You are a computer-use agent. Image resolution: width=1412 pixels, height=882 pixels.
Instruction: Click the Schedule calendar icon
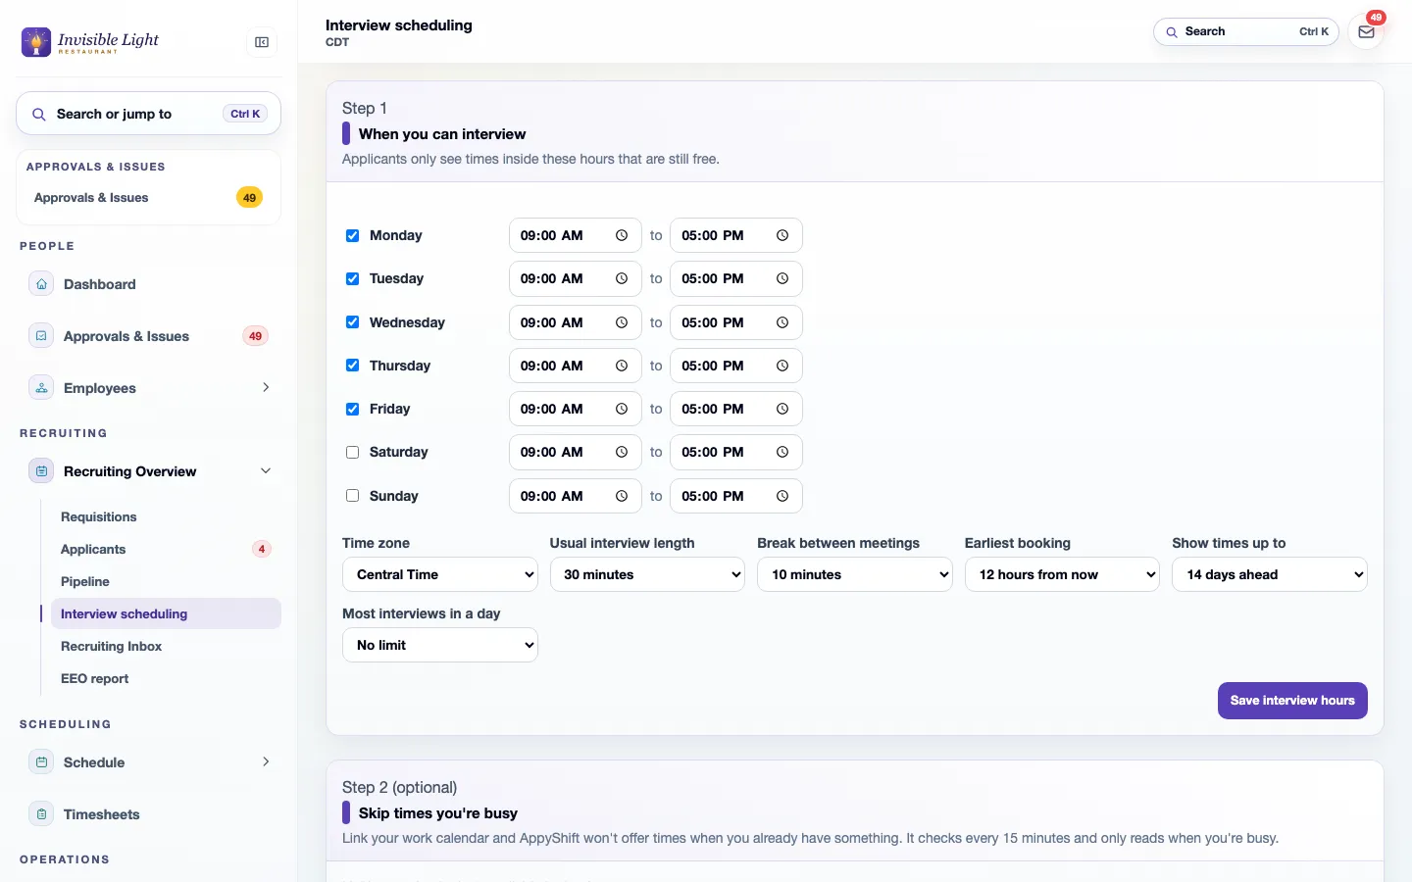(41, 762)
